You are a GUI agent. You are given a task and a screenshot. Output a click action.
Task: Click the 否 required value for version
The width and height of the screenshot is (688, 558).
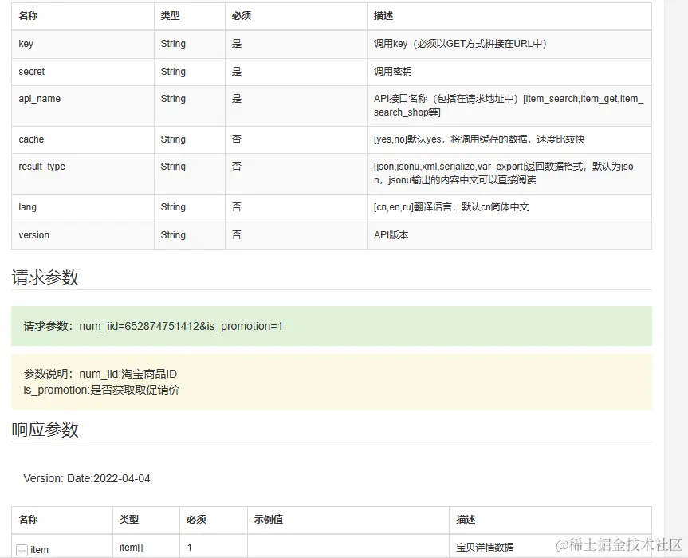point(237,235)
